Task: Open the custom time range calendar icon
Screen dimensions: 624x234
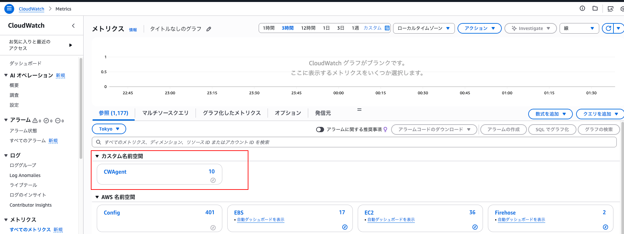Action: tap(387, 28)
